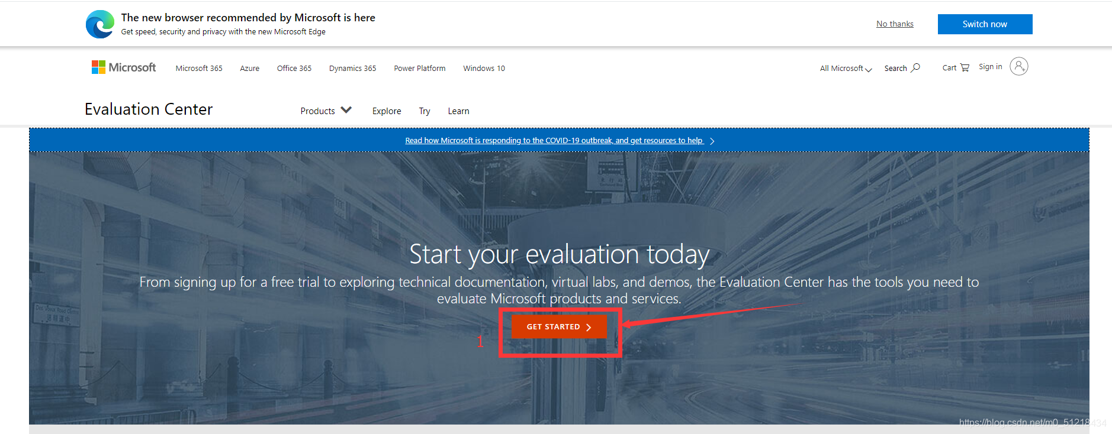Click 'The new browser recommended by Microsoft' text
The image size is (1112, 434).
248,18
